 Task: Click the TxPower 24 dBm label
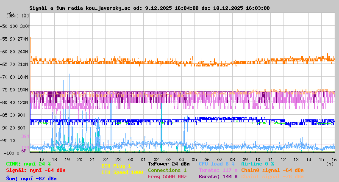pyautogui.click(x=169, y=164)
